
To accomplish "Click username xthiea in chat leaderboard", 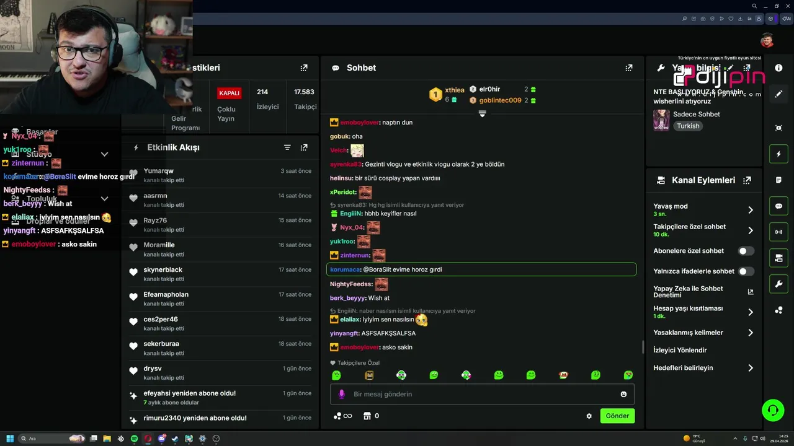I will coord(455,90).
